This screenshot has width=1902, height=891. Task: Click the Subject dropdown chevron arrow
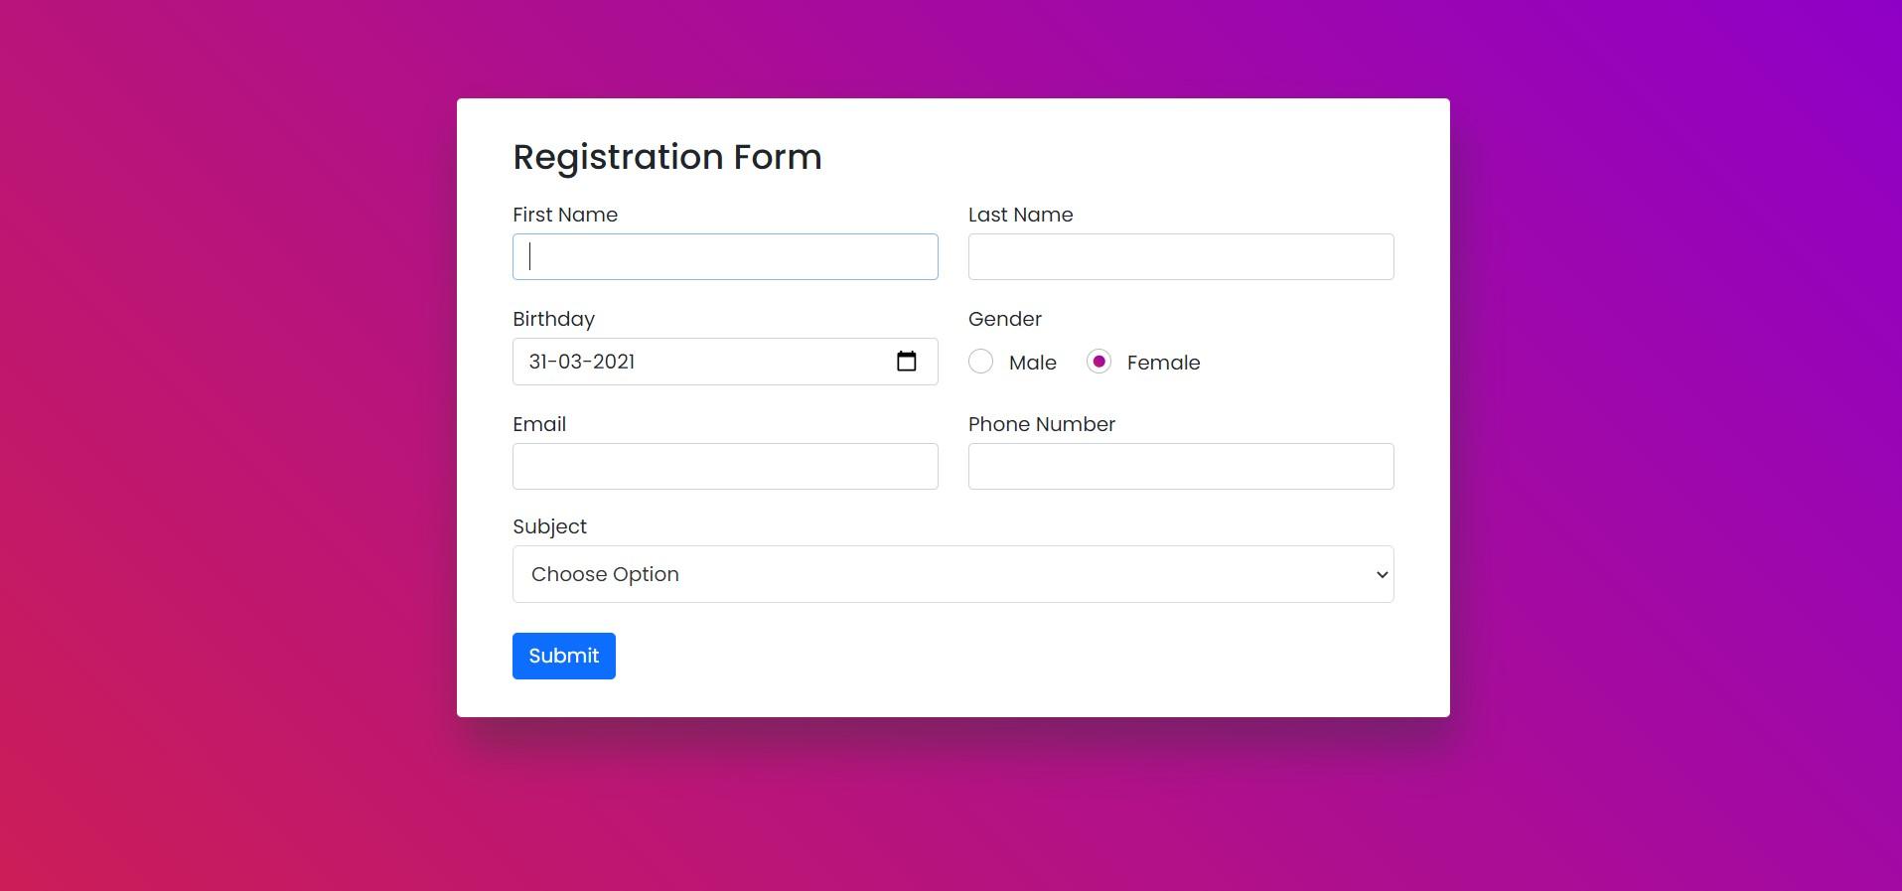[1381, 574]
